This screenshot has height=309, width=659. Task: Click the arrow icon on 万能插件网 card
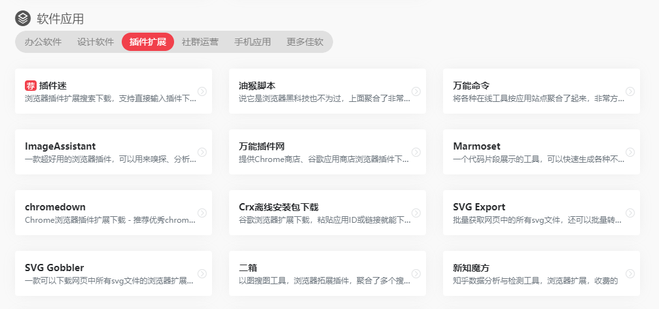point(416,152)
